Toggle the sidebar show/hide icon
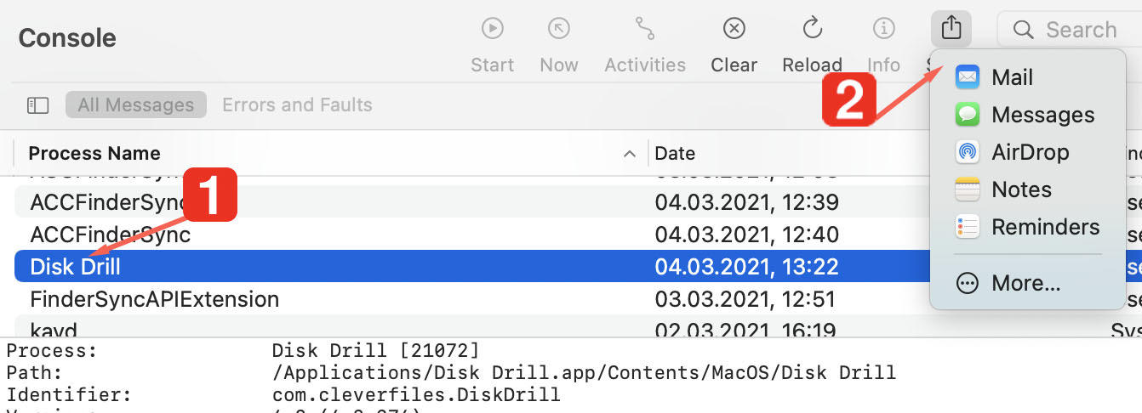This screenshot has width=1142, height=413. [37, 105]
